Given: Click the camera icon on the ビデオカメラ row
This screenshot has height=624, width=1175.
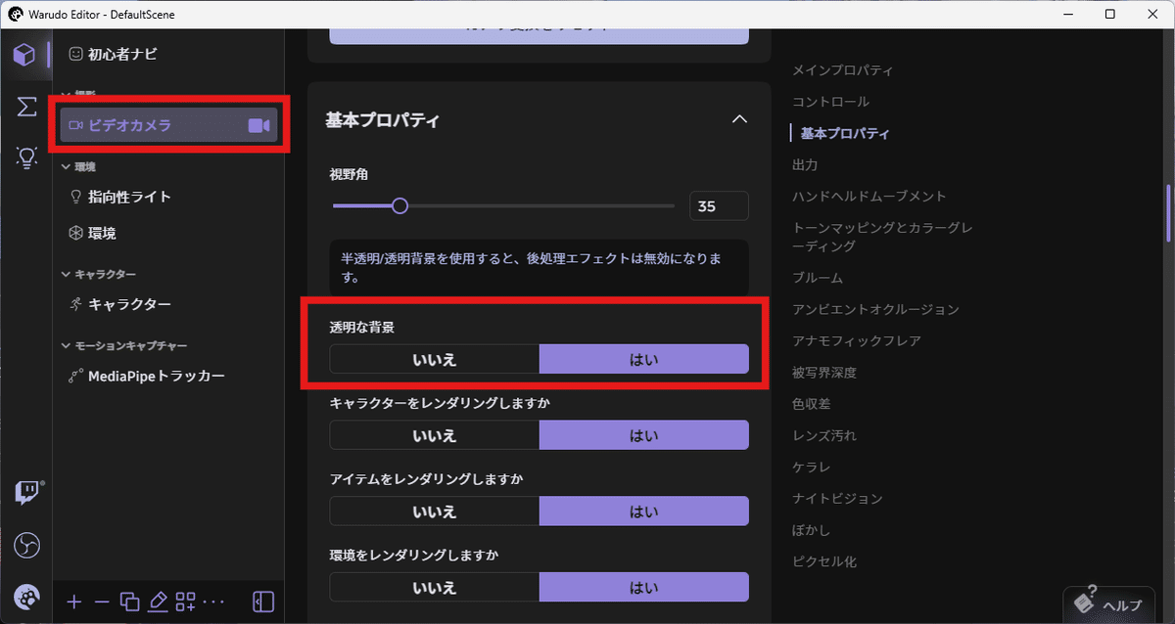Looking at the screenshot, I should [258, 125].
